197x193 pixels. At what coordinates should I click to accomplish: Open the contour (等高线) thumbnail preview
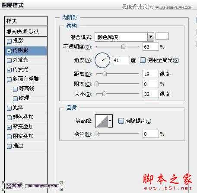102,121
